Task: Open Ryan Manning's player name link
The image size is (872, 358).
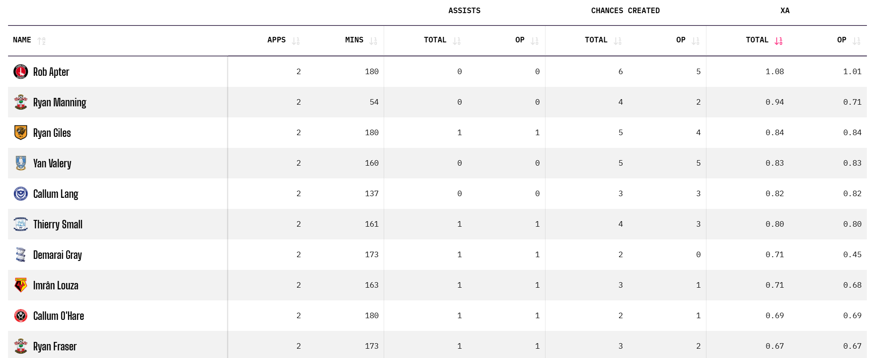Action: coord(60,103)
